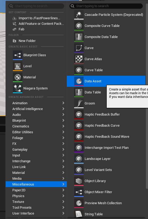Choose Add Feature or Content Pack
The image size is (148, 219).
(36, 24)
